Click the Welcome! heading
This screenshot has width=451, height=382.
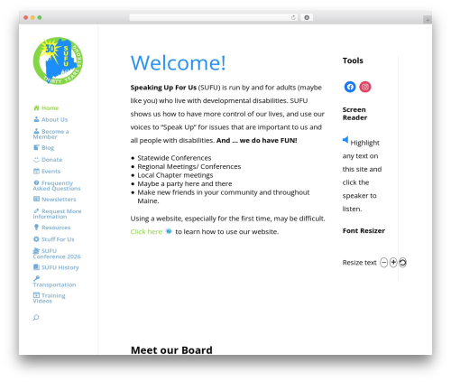[x=178, y=62]
